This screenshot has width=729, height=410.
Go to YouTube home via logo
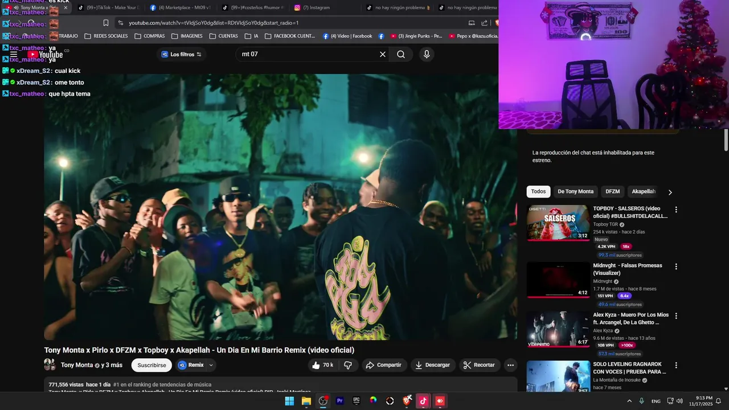pos(46,55)
